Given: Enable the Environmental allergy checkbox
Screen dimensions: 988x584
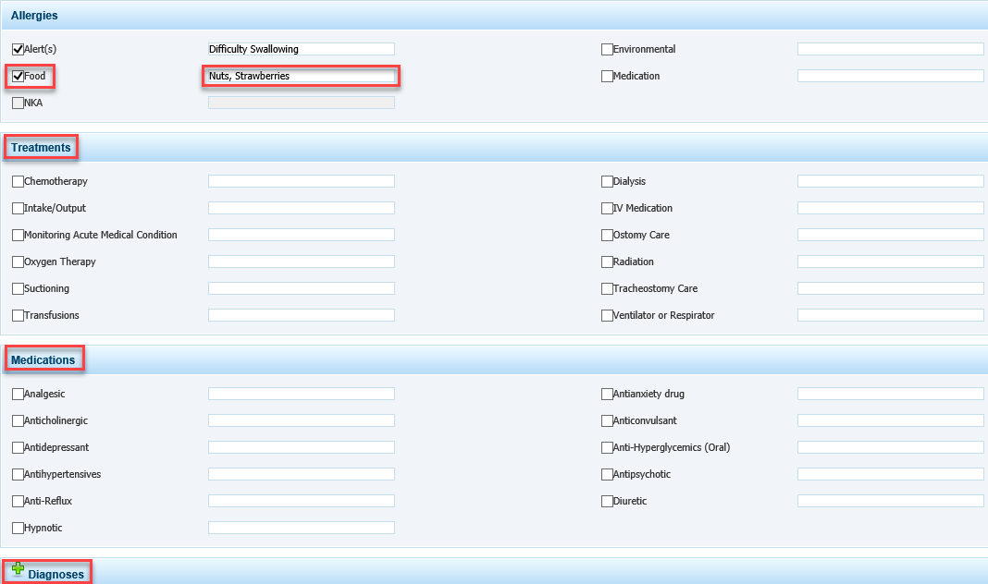Looking at the screenshot, I should 607,50.
